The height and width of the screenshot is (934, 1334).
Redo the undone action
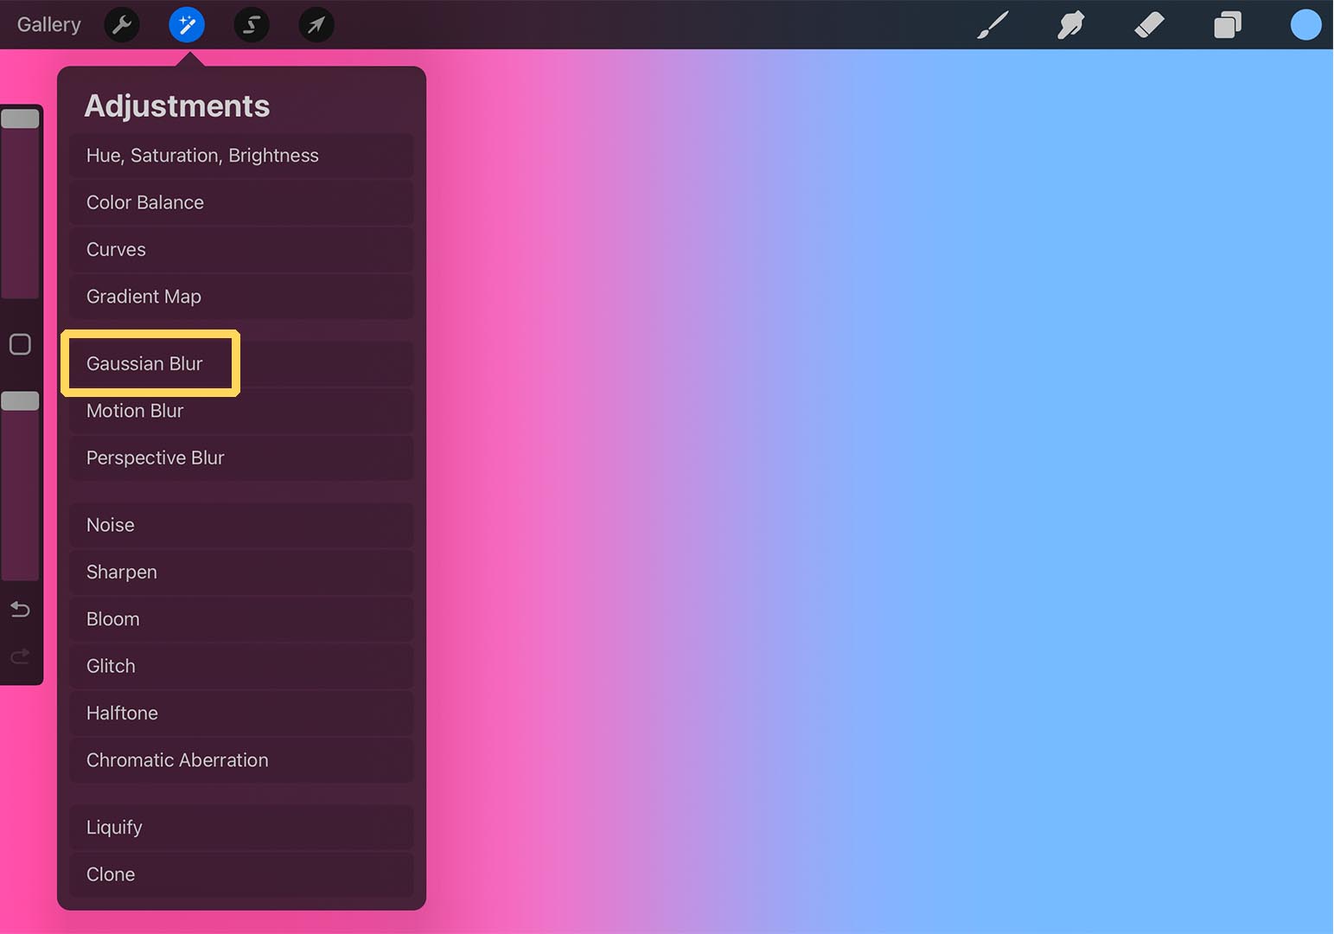(x=19, y=656)
